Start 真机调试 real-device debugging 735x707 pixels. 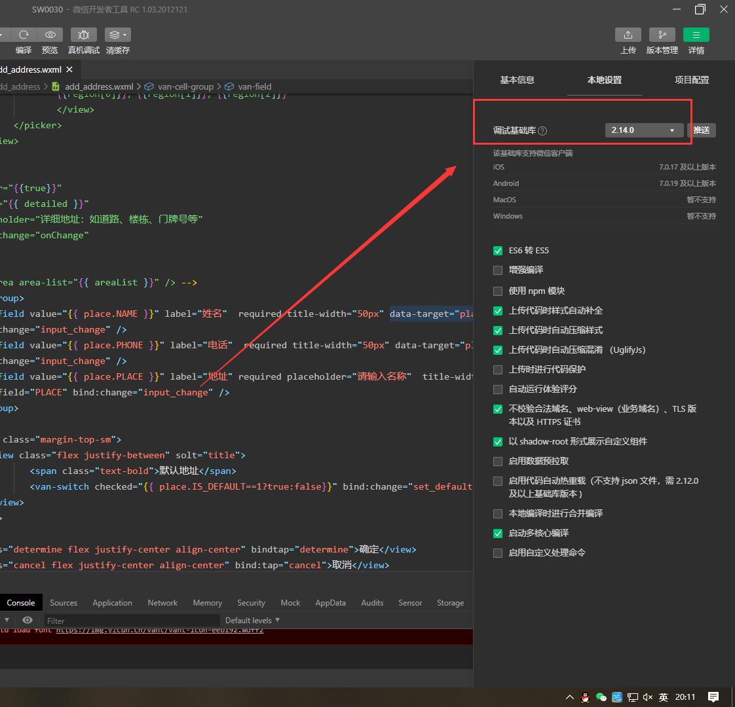[83, 35]
